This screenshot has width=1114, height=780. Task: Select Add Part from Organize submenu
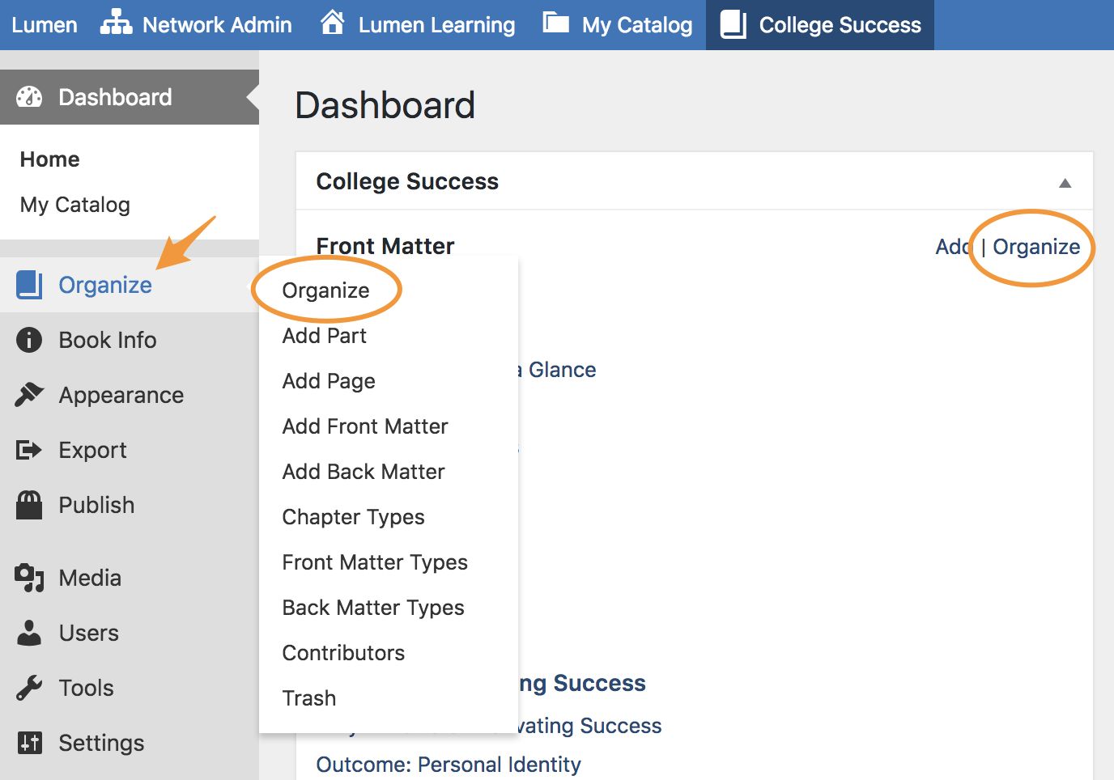click(324, 336)
